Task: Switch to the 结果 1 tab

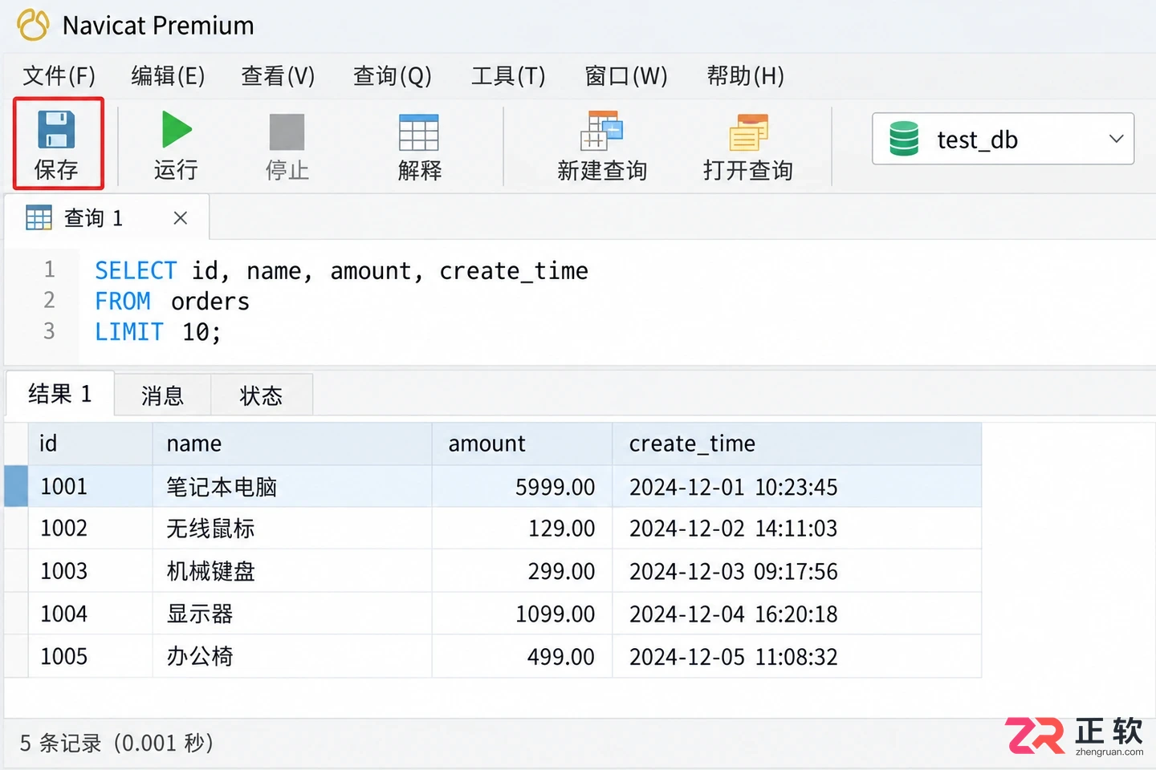Action: tap(60, 394)
